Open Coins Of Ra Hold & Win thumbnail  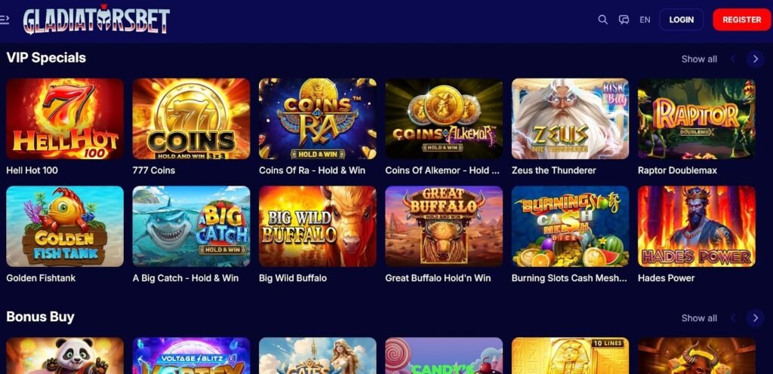tap(318, 118)
